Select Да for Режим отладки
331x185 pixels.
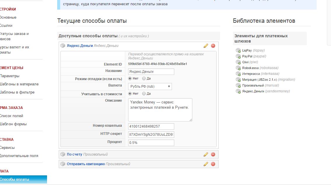click(x=144, y=78)
